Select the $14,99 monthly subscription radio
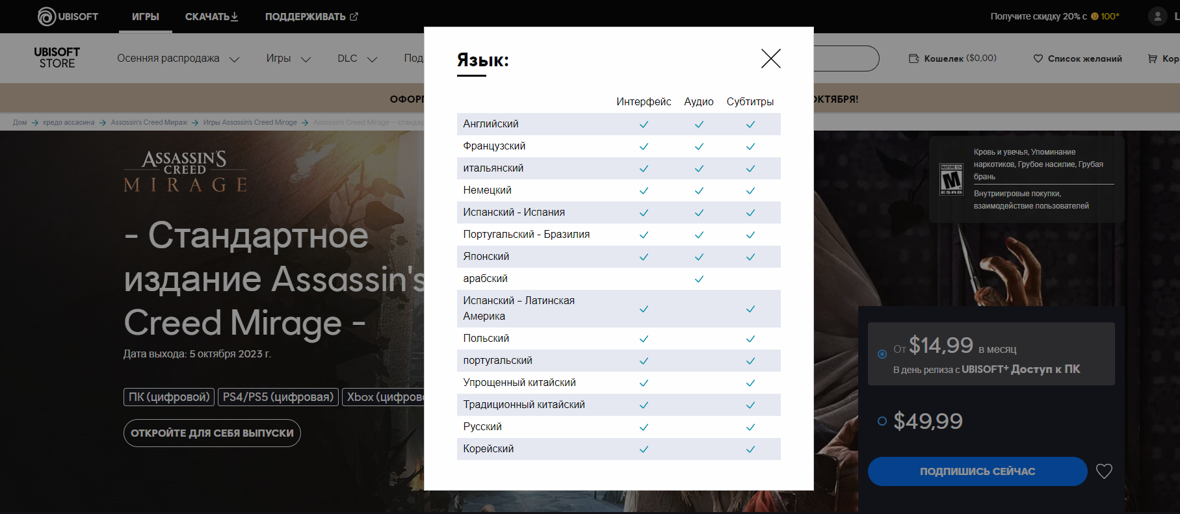The width and height of the screenshot is (1180, 514). point(882,354)
